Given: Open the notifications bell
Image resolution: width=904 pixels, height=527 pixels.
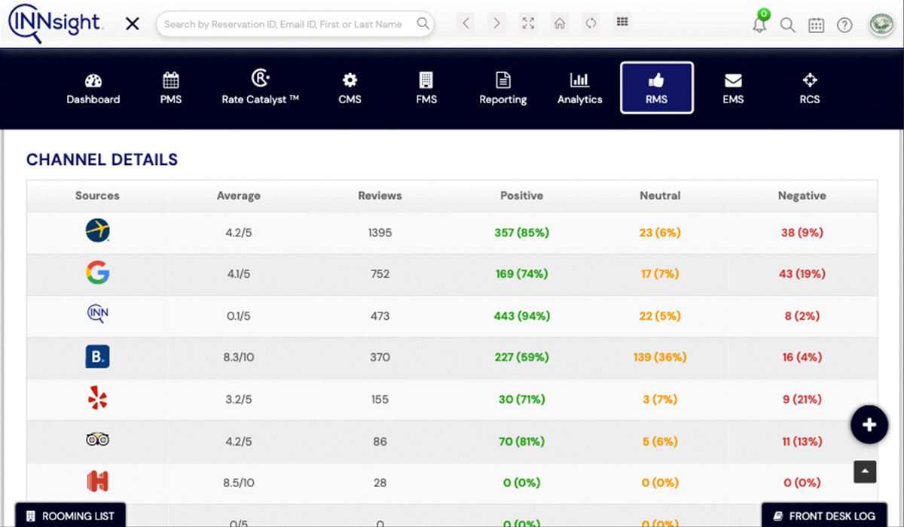Looking at the screenshot, I should point(759,23).
